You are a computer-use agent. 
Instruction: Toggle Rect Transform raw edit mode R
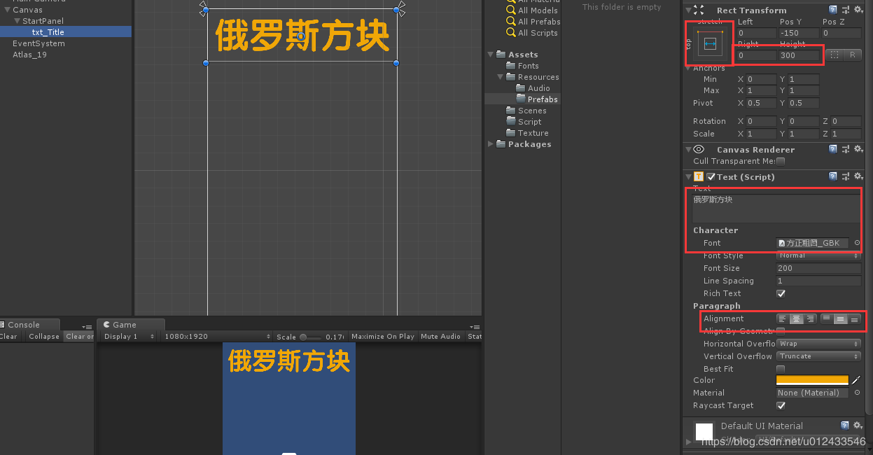click(852, 55)
